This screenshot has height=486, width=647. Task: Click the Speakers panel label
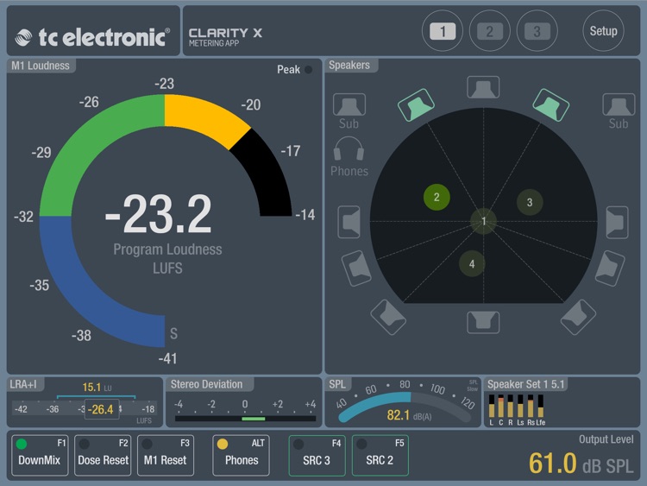tap(349, 66)
